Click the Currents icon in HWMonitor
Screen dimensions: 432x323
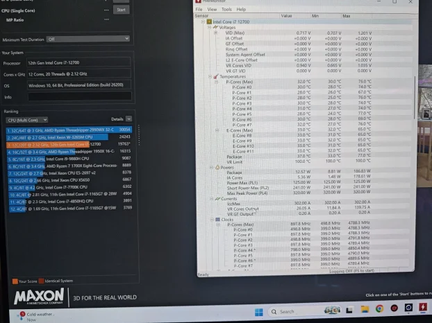pos(217,198)
